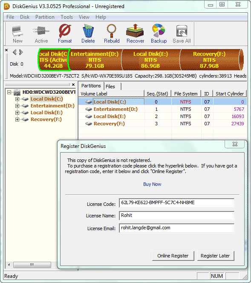
Task: Click the tree panel horizontal scrollbar thumb
Action: 32,265
